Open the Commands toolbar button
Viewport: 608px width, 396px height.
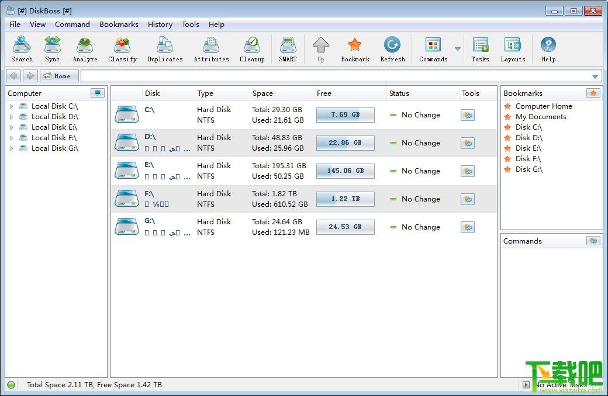[433, 49]
